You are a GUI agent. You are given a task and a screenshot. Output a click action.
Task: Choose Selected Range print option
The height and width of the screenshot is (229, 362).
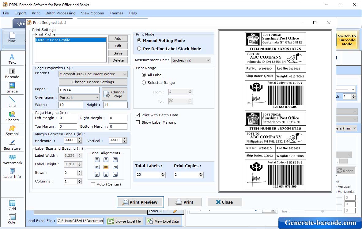144,82
